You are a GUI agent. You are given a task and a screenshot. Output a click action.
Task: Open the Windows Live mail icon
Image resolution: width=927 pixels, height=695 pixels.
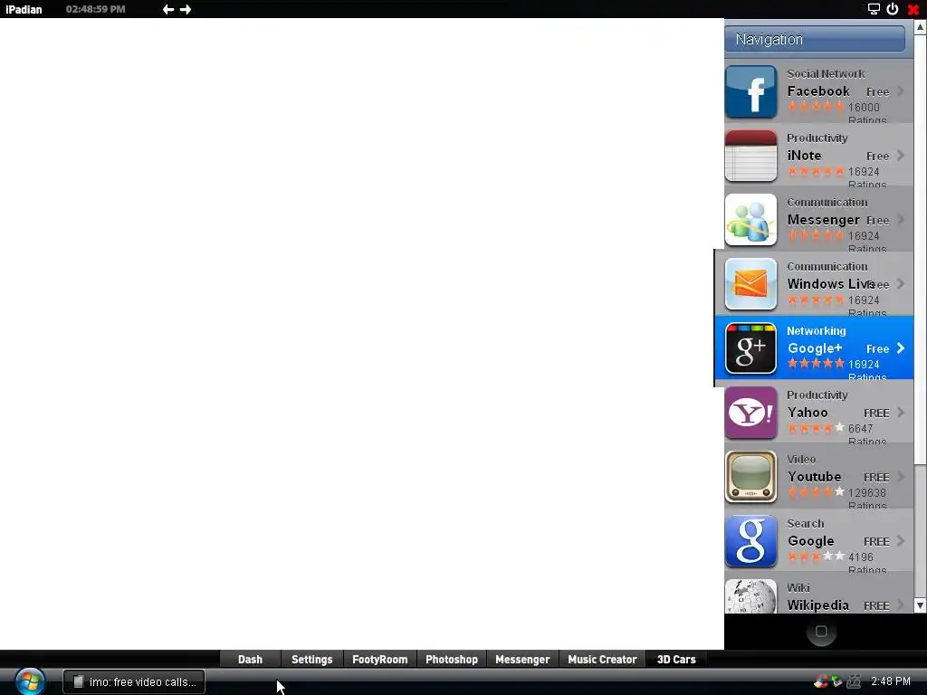[750, 284]
